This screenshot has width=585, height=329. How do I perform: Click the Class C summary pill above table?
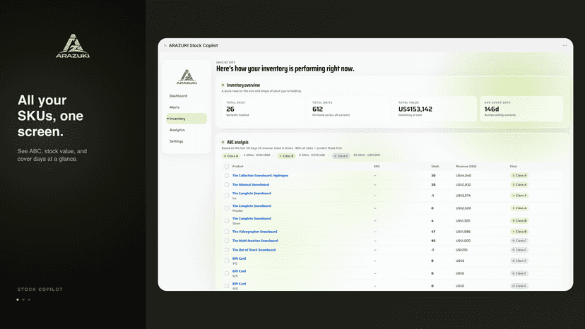pyautogui.click(x=341, y=156)
